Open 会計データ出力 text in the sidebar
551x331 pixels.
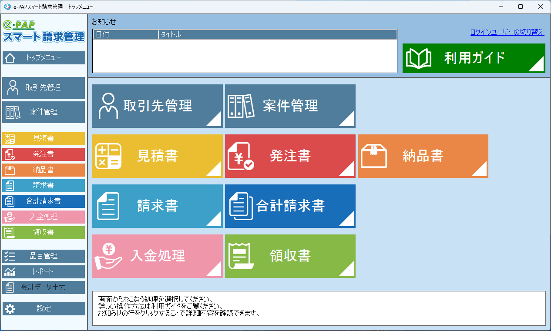pos(44,288)
